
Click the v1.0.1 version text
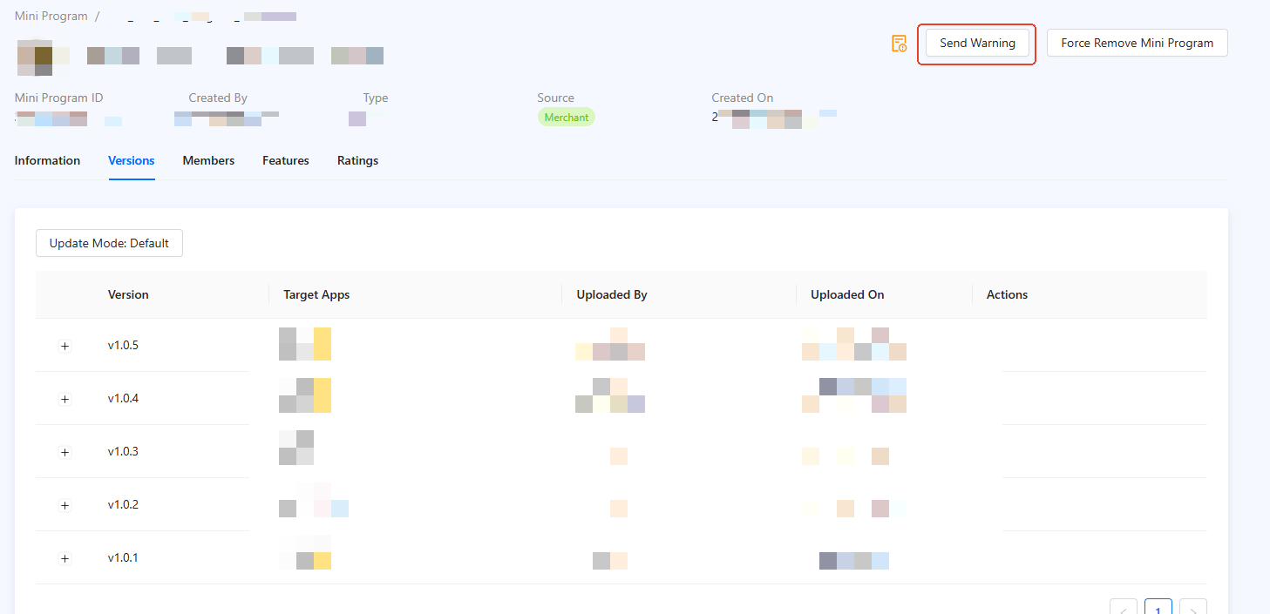pos(123,557)
